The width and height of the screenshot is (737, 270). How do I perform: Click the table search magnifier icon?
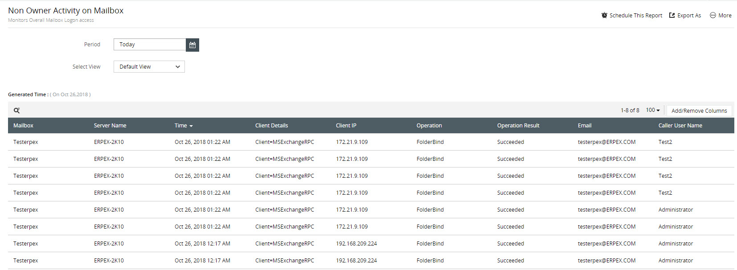click(x=16, y=110)
